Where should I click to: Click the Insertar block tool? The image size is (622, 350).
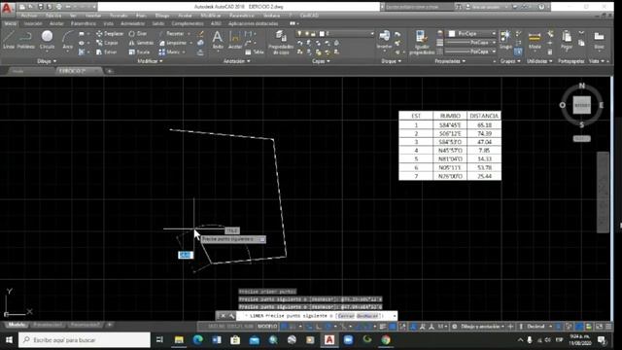[384, 40]
